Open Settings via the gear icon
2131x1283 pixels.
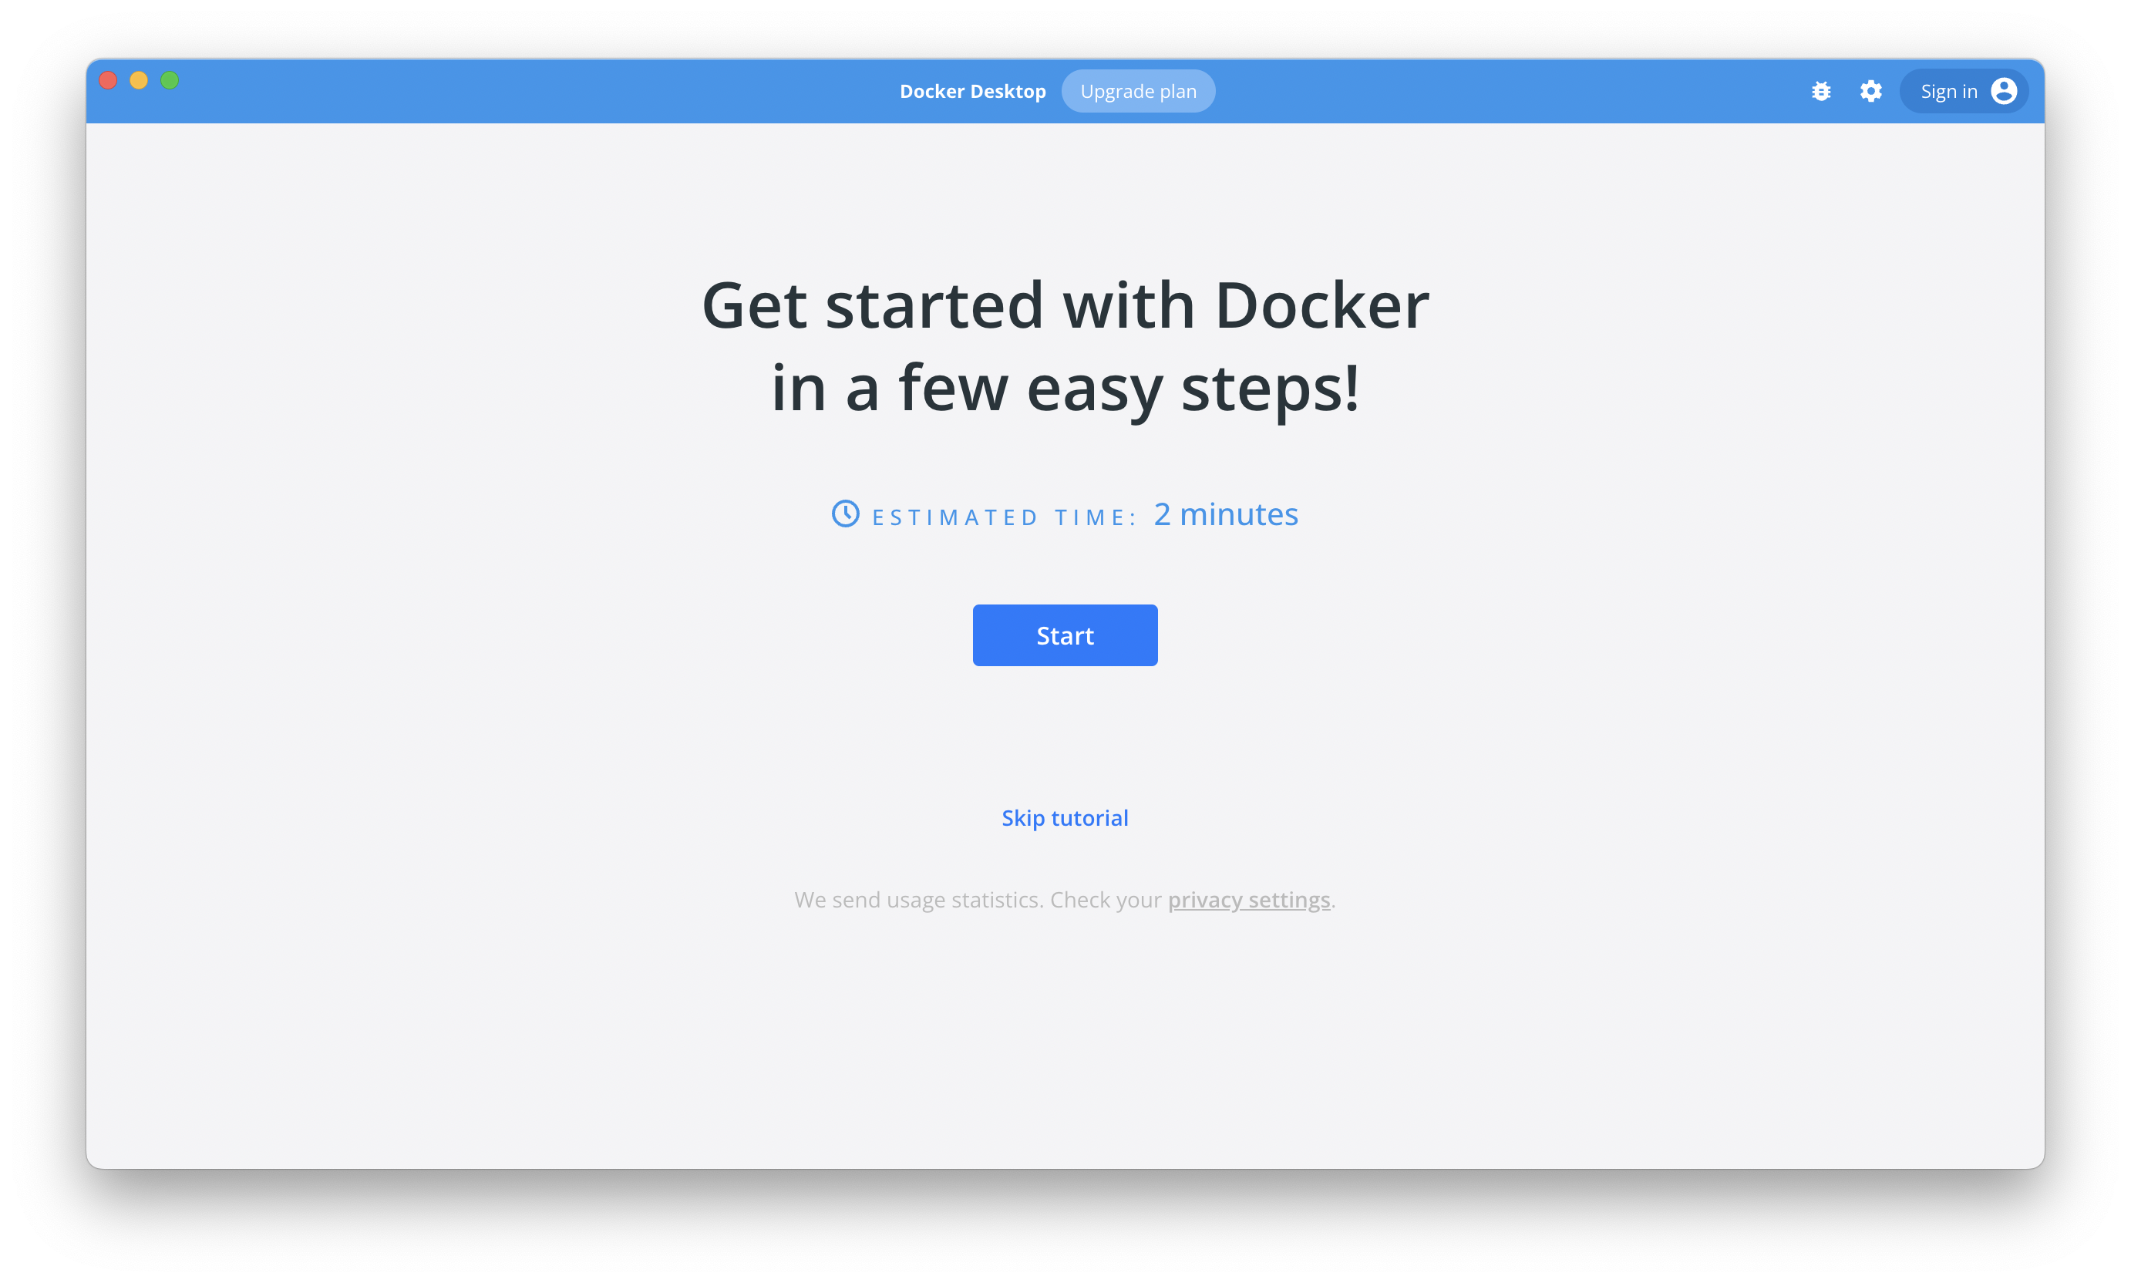coord(1870,91)
